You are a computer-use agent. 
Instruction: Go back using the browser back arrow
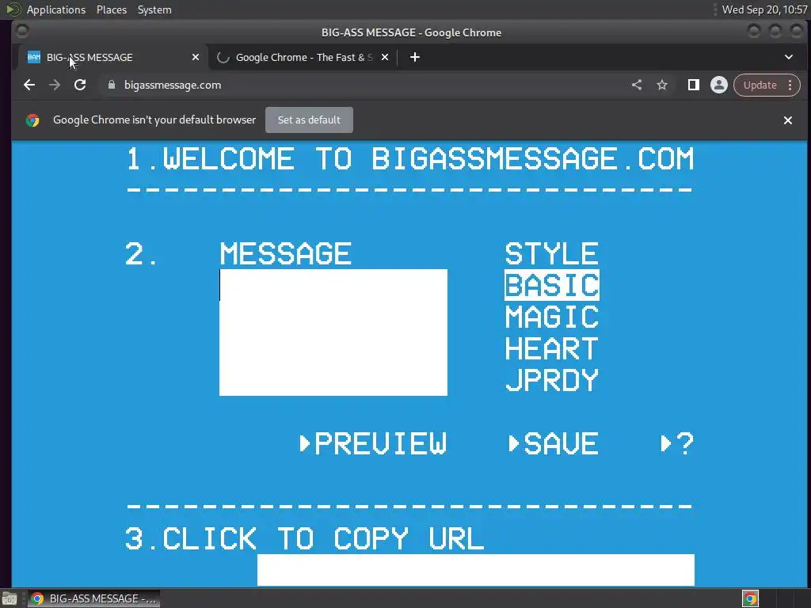[29, 85]
